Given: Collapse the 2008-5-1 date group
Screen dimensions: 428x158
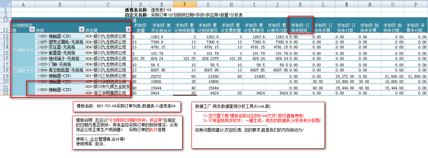Looking at the screenshot, I should coord(15,50).
